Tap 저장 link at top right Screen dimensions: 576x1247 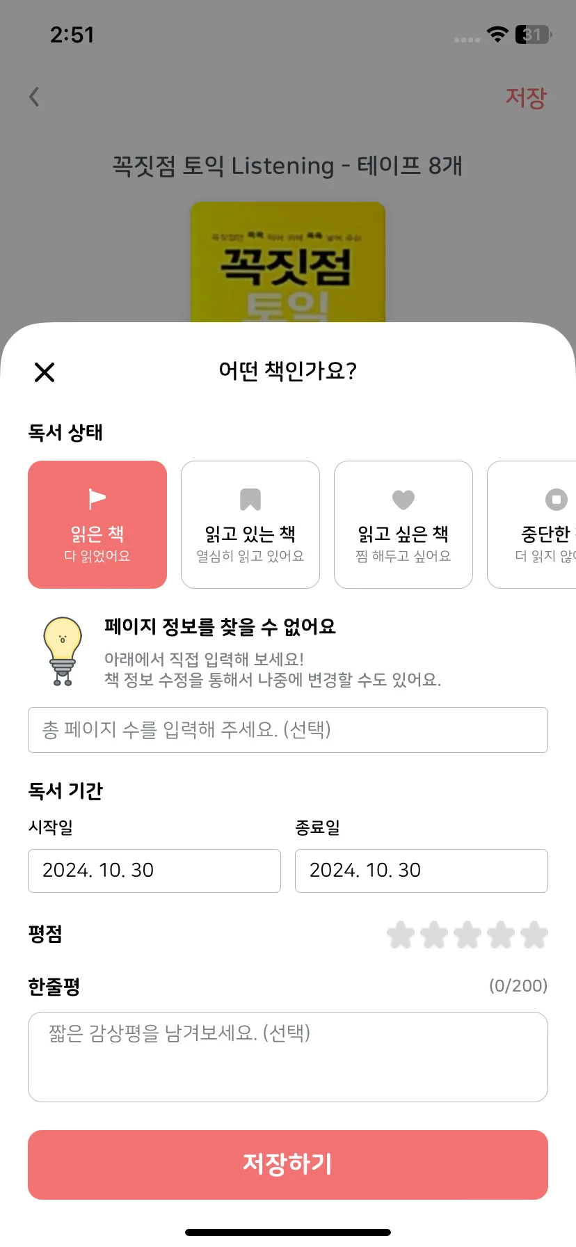click(x=526, y=97)
